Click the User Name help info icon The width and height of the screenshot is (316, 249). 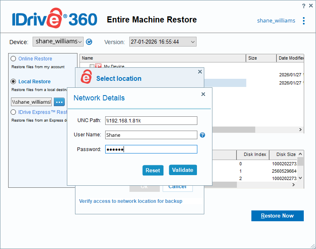(x=202, y=135)
